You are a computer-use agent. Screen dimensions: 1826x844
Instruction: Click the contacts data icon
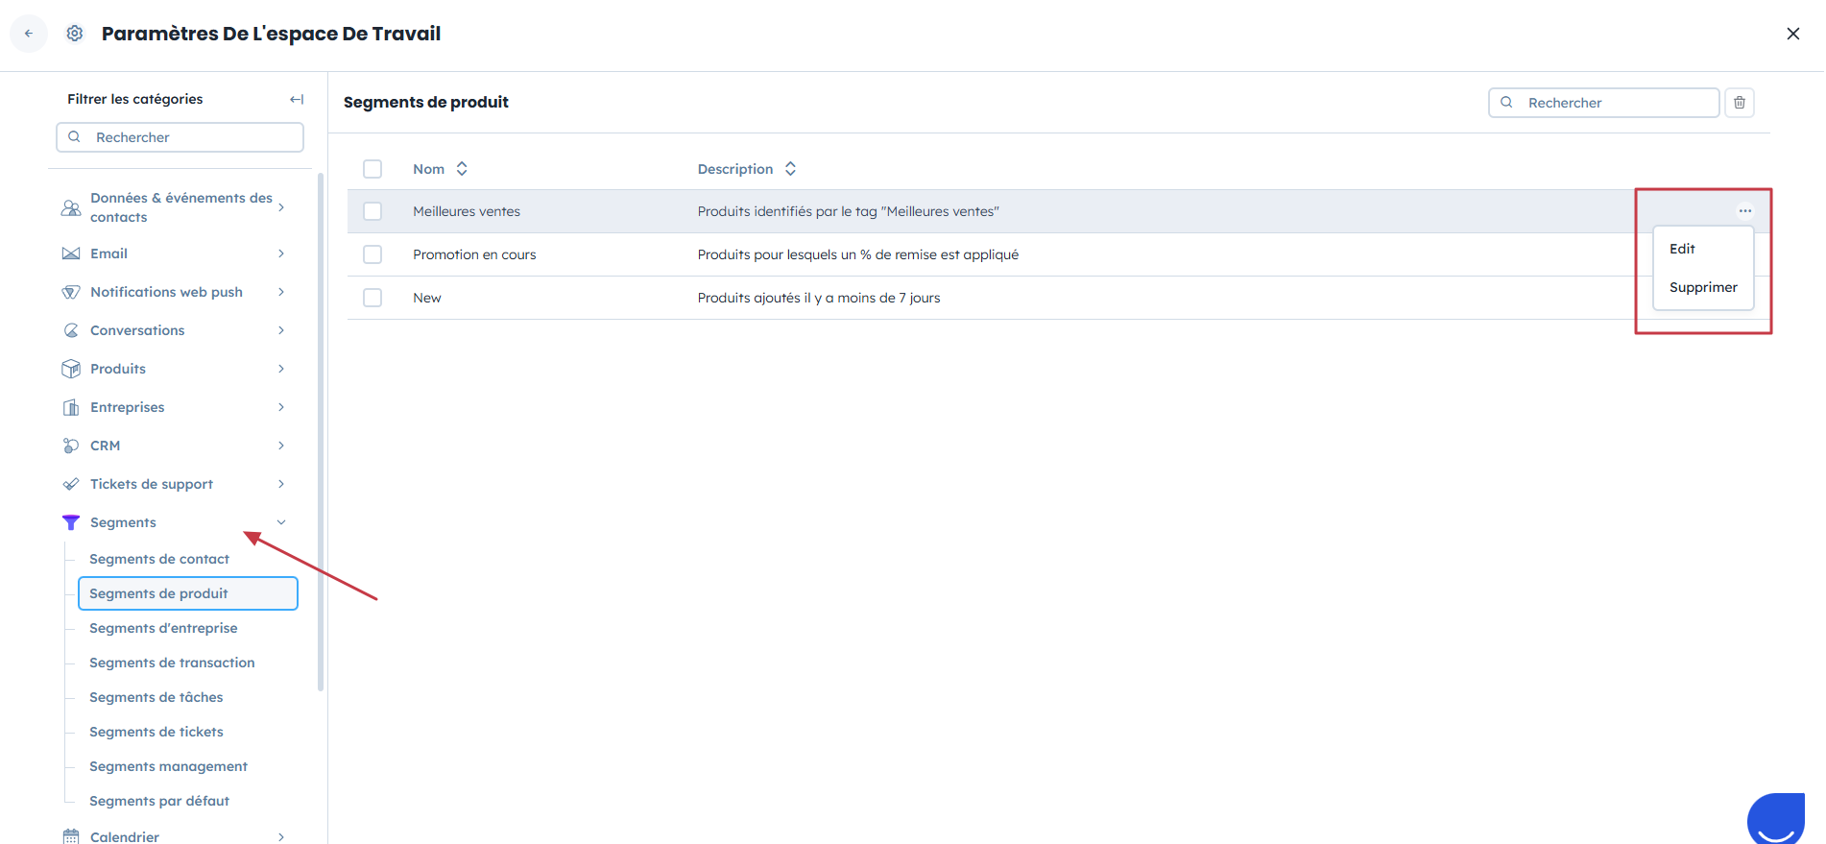click(x=71, y=207)
